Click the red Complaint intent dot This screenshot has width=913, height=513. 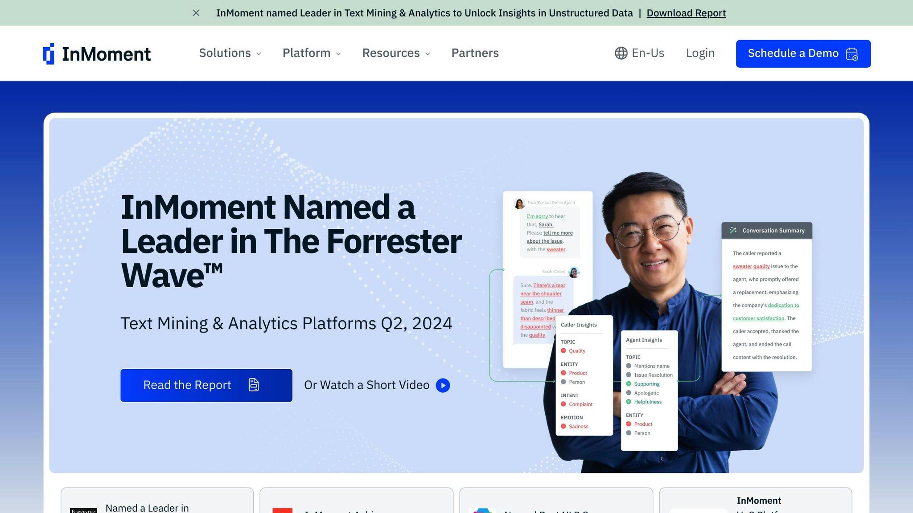tap(563, 404)
